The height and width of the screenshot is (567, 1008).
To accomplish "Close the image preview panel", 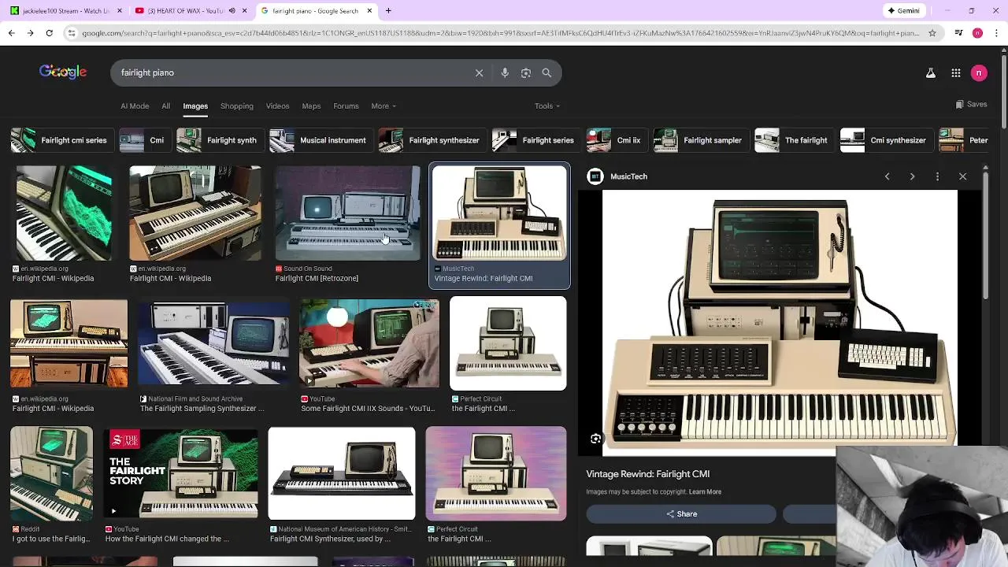I will (962, 176).
